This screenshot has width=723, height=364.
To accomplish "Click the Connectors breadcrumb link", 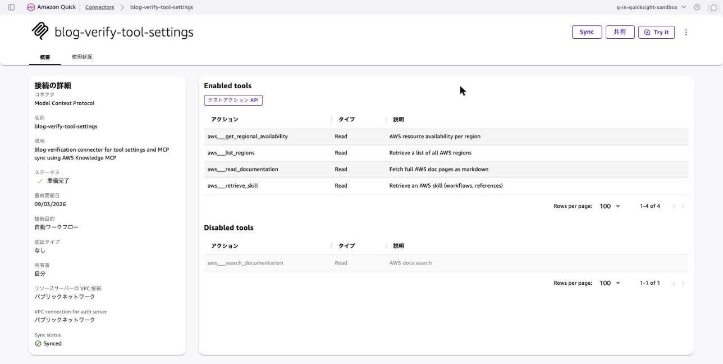I will pos(99,7).
